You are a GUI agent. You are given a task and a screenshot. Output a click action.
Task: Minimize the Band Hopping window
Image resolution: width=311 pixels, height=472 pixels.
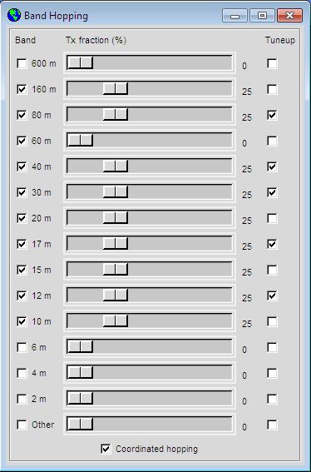234,15
